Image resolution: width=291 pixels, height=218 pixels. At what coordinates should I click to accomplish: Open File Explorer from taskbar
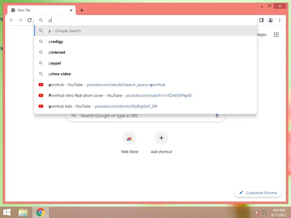[x=23, y=212]
